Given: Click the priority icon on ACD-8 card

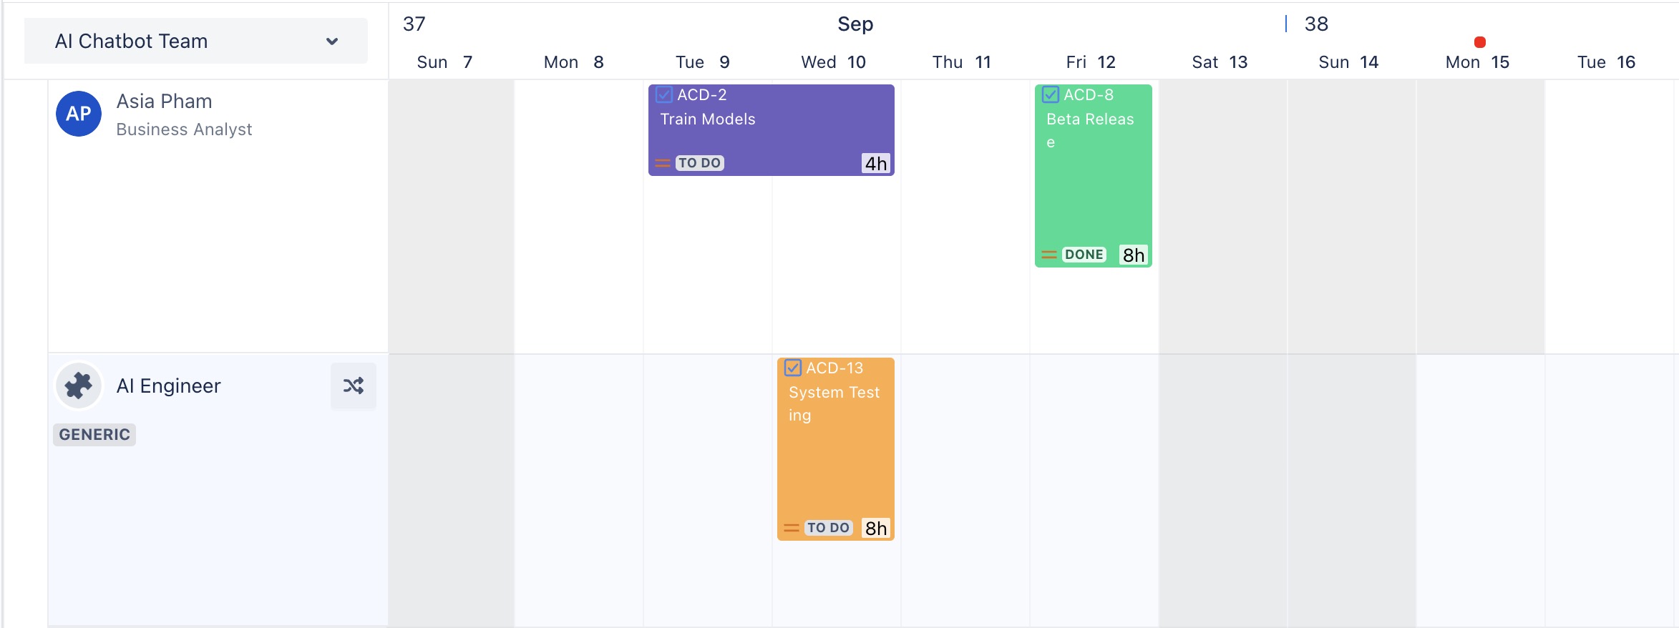Looking at the screenshot, I should click(x=1049, y=255).
